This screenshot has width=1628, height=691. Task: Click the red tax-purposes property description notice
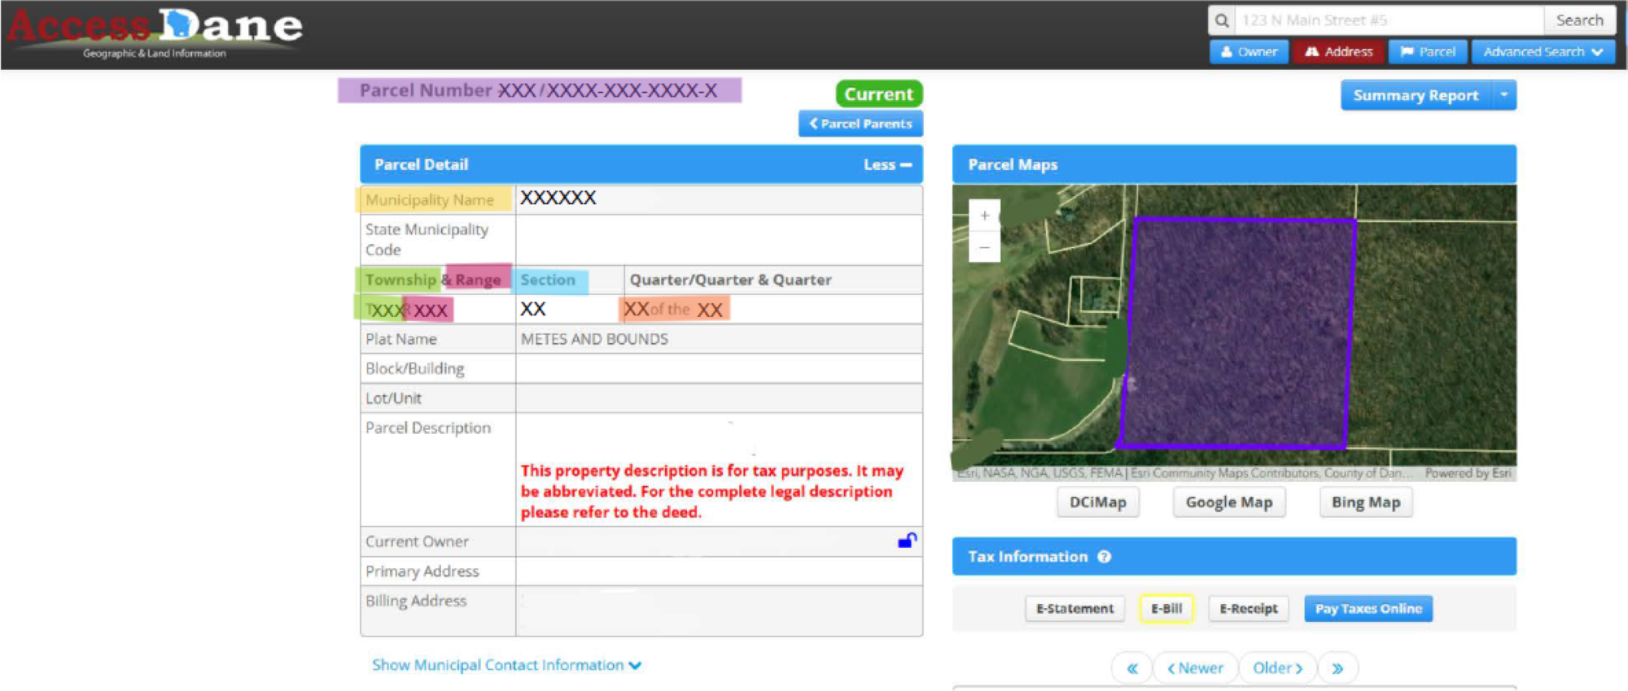coord(712,491)
